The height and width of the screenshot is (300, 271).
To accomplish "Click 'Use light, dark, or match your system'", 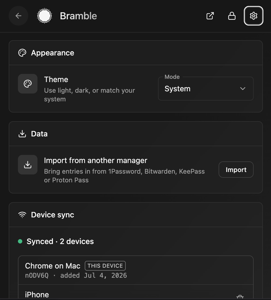I will pyautogui.click(x=90, y=95).
